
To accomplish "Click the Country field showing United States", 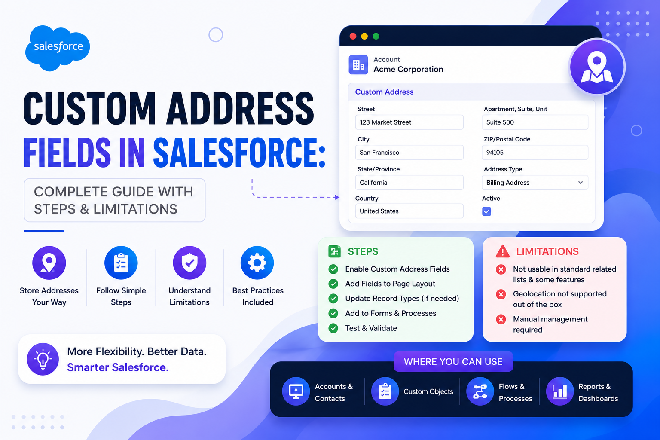I will tap(409, 211).
